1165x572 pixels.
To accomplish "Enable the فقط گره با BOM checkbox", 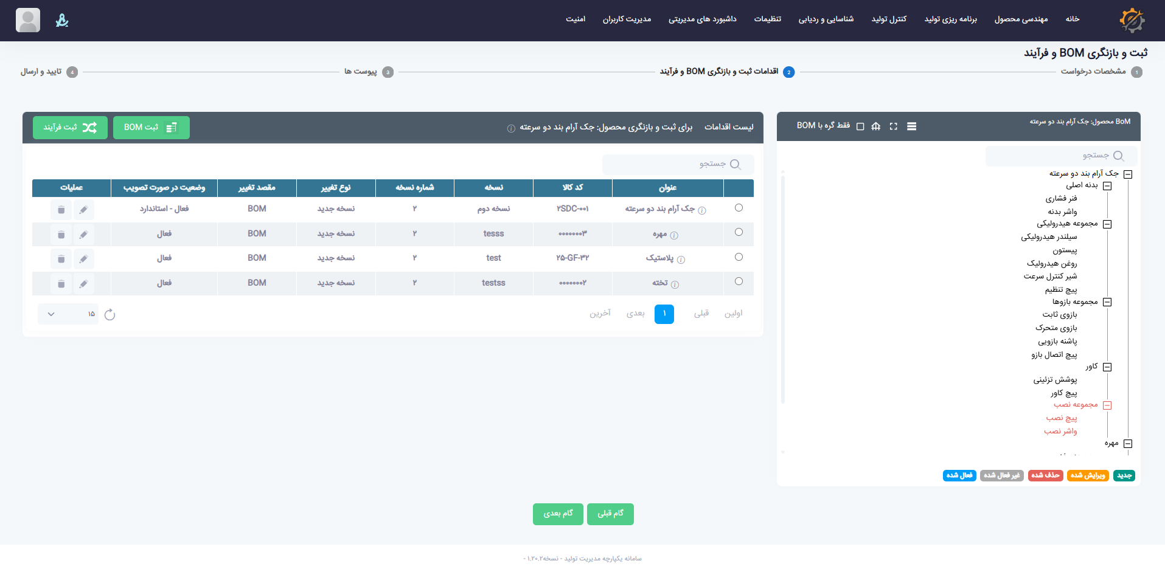I will [x=860, y=126].
